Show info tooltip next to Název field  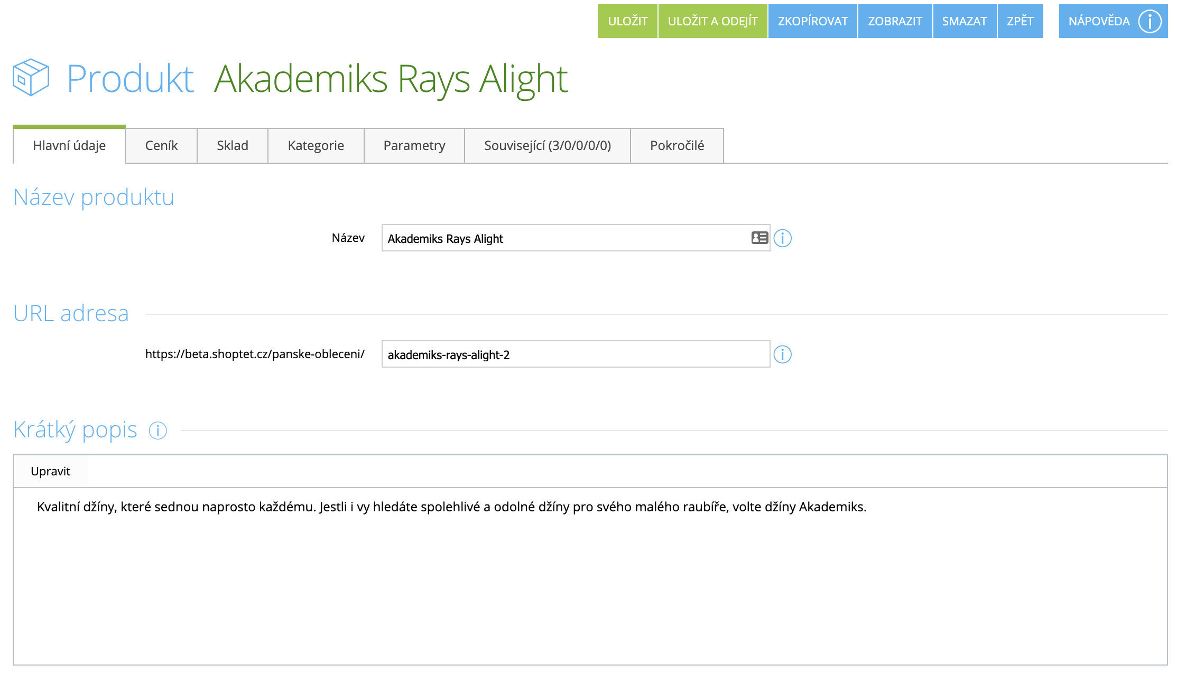(x=782, y=238)
